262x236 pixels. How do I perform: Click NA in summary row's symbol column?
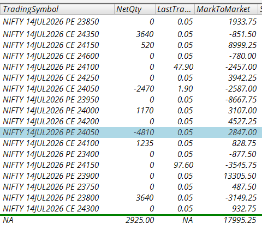8,220
